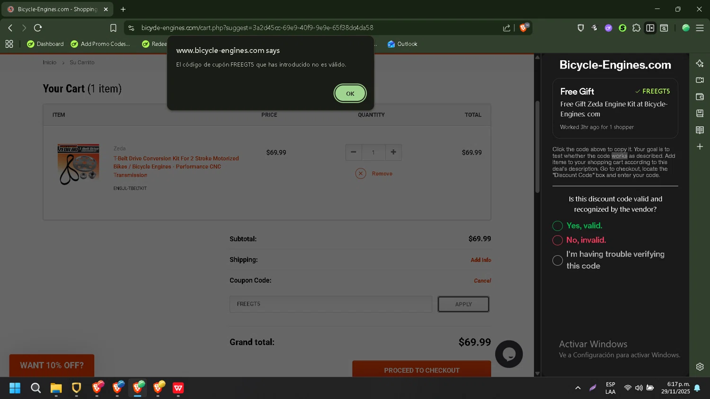Show hidden system tray icons chevron
The width and height of the screenshot is (710, 399).
(x=577, y=388)
